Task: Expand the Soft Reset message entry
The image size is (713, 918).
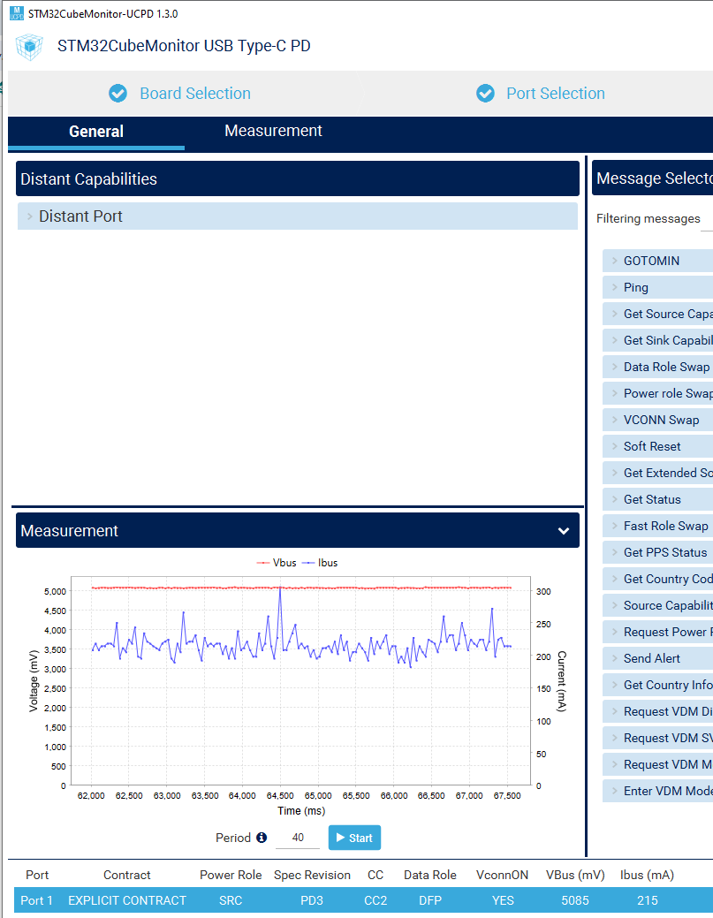Action: [x=651, y=446]
